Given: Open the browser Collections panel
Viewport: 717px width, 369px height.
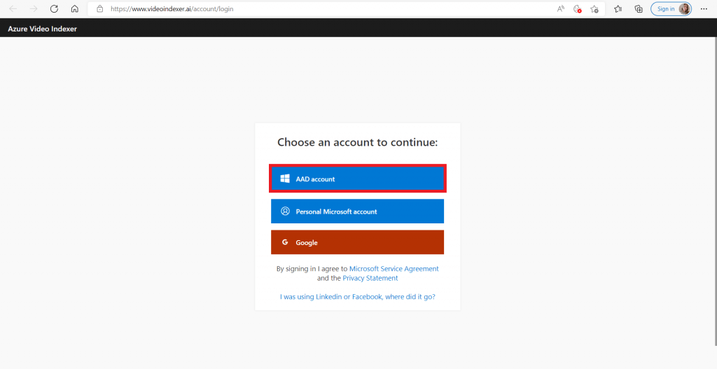Looking at the screenshot, I should [x=638, y=9].
